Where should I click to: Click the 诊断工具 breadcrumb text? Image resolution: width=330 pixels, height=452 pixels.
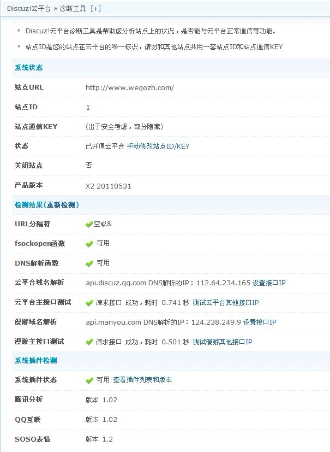point(73,9)
